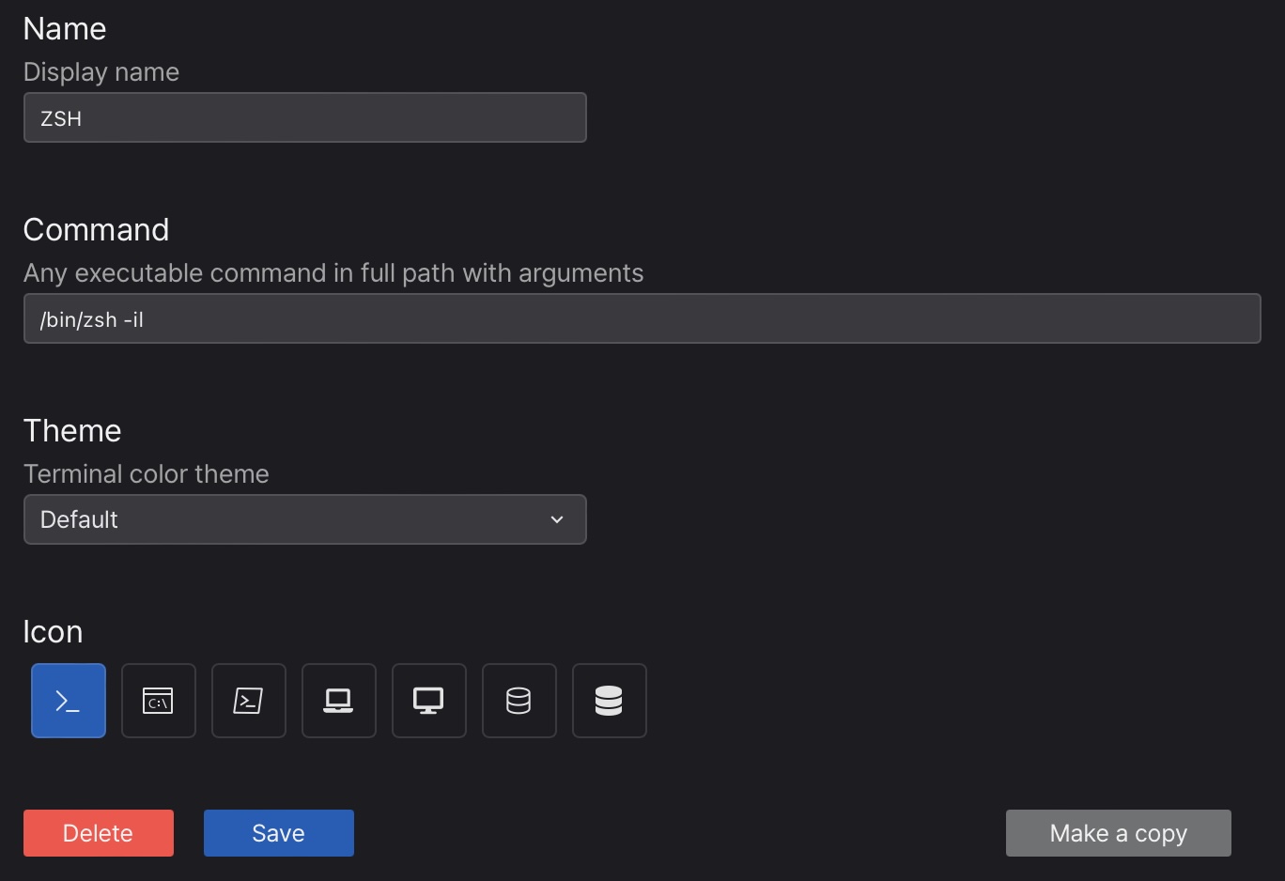Select the terminal prompt icon
The image size is (1285, 881).
69,701
